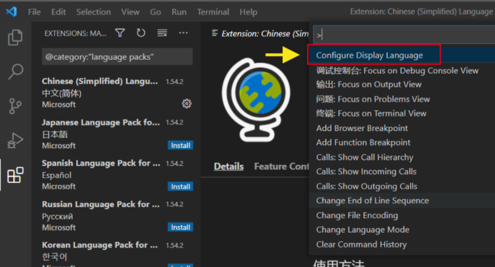Select Clear Command History command
The width and height of the screenshot is (495, 267).
(402, 244)
